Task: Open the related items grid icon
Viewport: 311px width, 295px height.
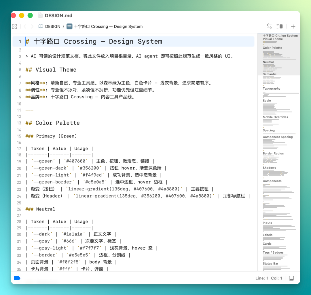Action: click(14, 26)
